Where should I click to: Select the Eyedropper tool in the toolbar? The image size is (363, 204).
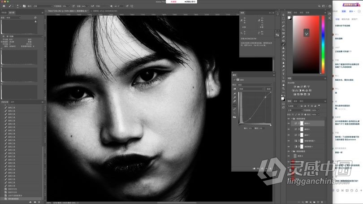283,37
